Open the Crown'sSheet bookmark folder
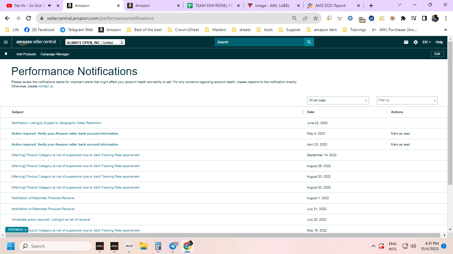This screenshot has width=453, height=254. tap(183, 30)
